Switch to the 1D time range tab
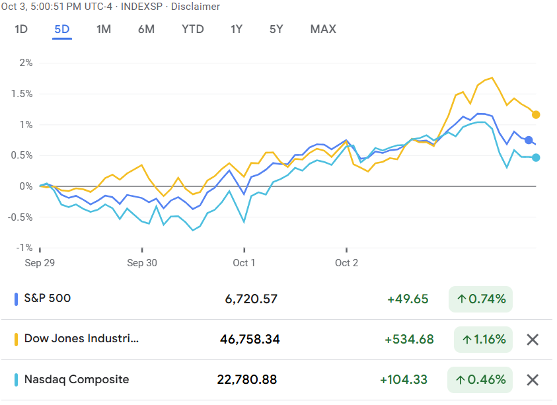Image resolution: width=557 pixels, height=405 pixels. point(21,29)
